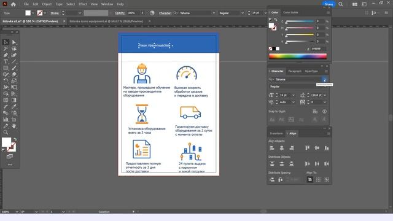Select the Hand tool
This screenshot has height=221, width=393.
(x=14, y=126)
